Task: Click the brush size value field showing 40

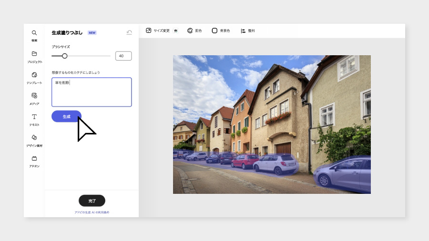Action: pos(123,56)
